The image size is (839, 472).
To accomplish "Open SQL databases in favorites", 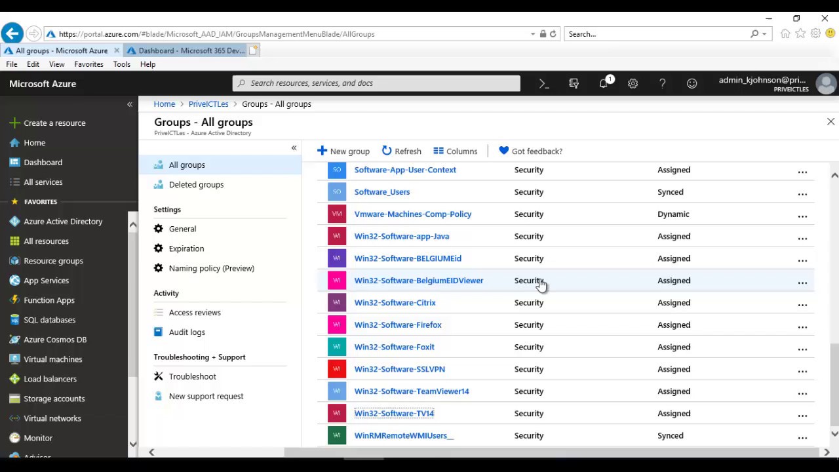I will [x=49, y=319].
